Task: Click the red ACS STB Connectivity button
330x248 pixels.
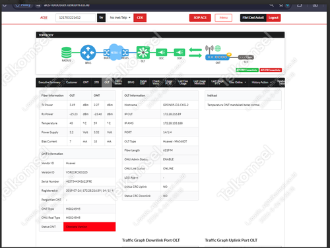Action: [271, 70]
